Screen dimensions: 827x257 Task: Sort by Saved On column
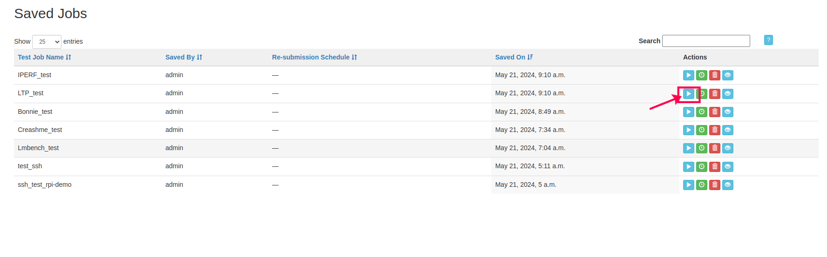[514, 57]
